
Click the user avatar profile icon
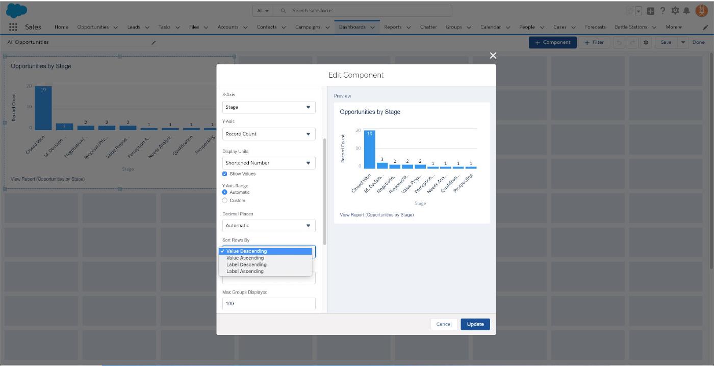(x=701, y=10)
